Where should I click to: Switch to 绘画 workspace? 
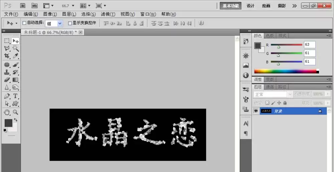click(266, 6)
